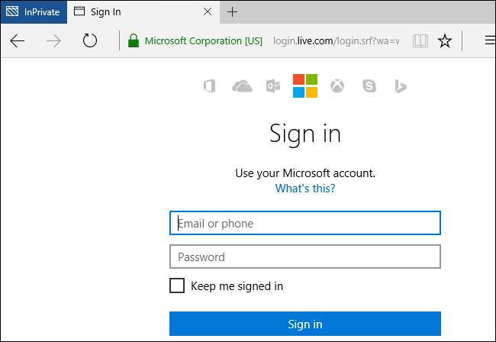Click the Bing icon

tap(401, 86)
